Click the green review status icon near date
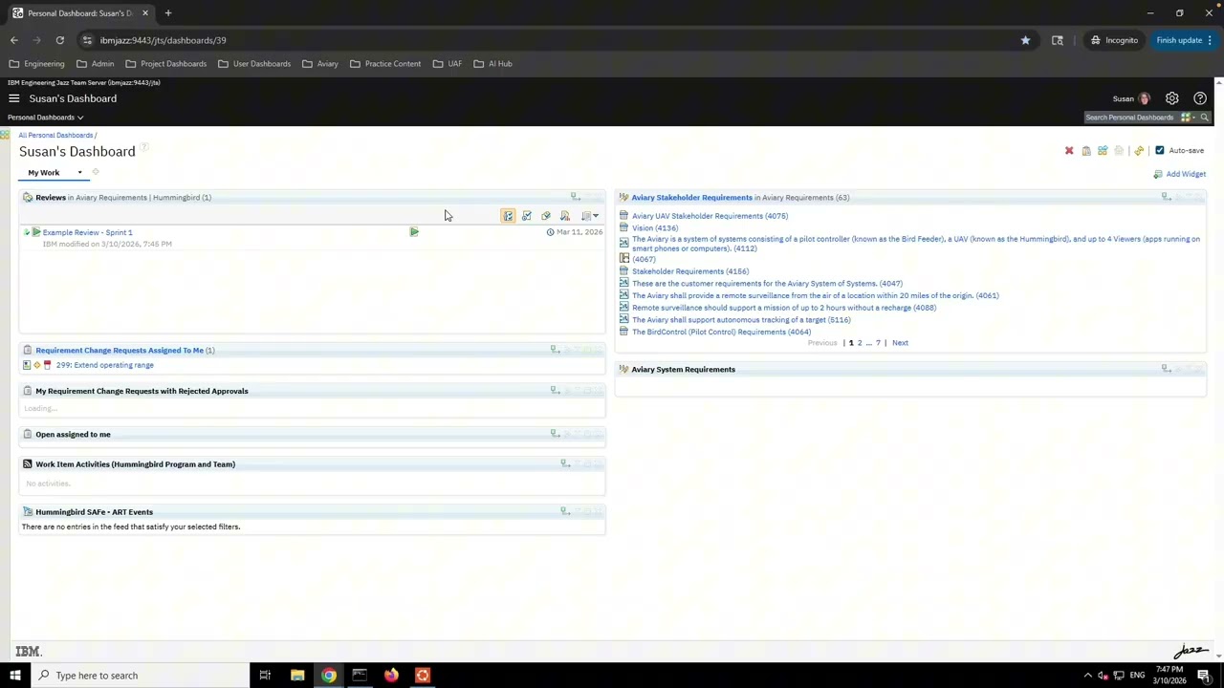1224x688 pixels. click(414, 232)
